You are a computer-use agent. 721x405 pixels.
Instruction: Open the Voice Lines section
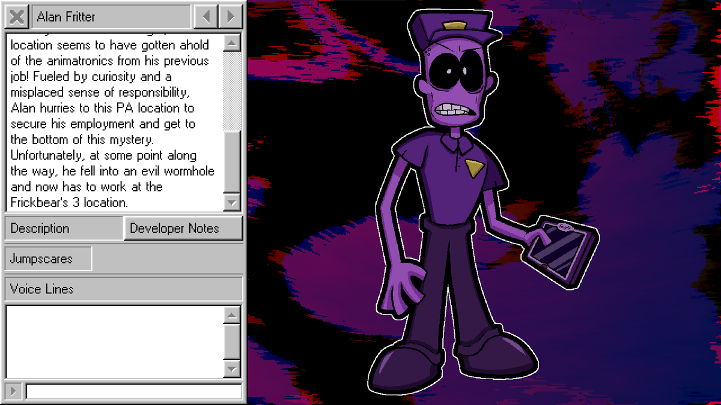click(124, 289)
